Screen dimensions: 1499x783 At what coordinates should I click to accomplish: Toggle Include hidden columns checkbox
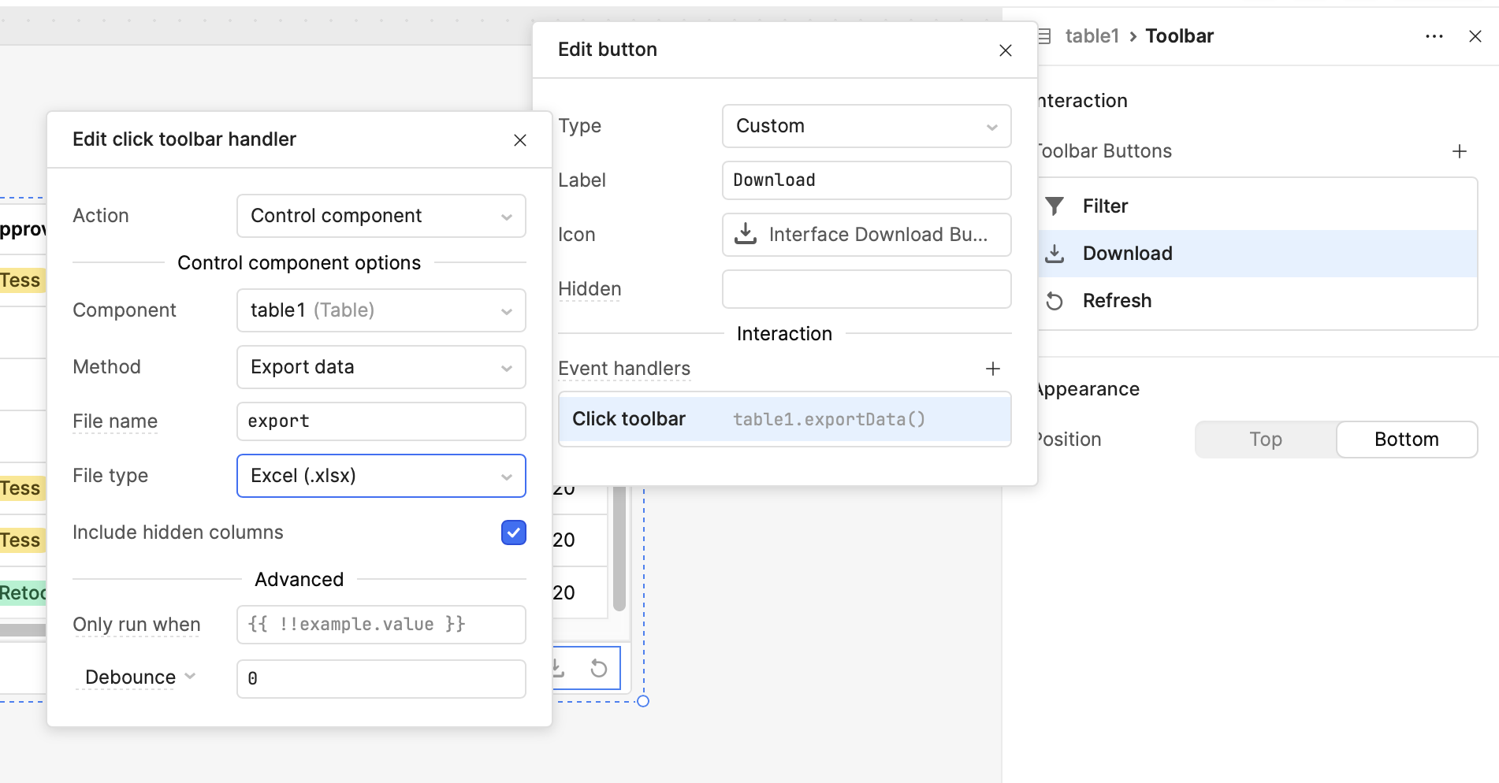[514, 533]
